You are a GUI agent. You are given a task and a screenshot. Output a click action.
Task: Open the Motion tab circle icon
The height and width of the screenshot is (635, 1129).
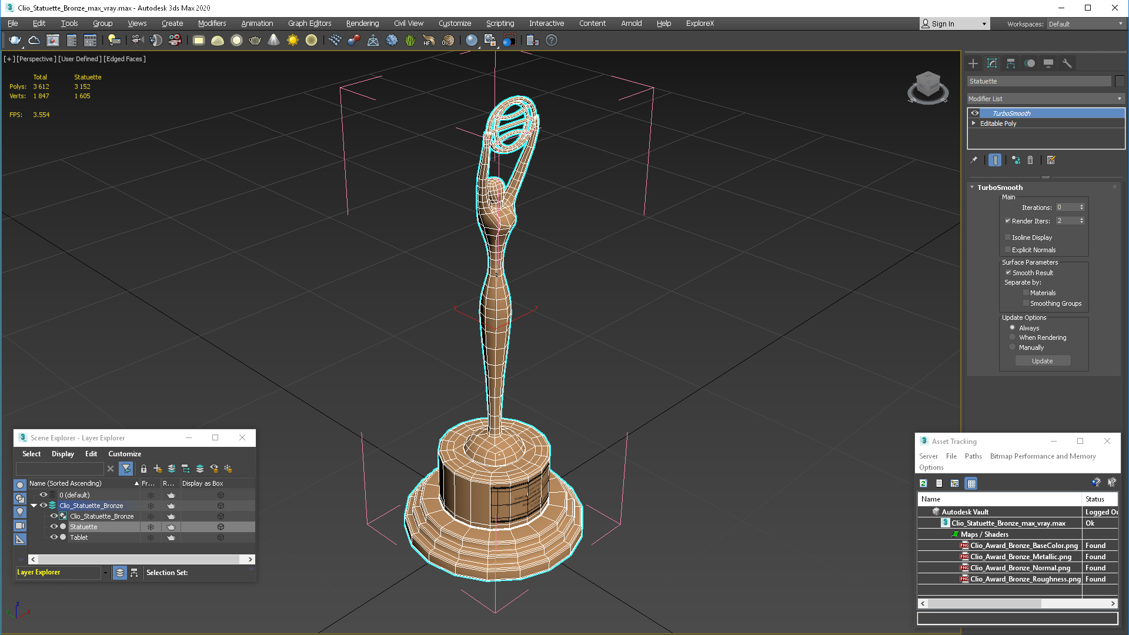click(1030, 63)
